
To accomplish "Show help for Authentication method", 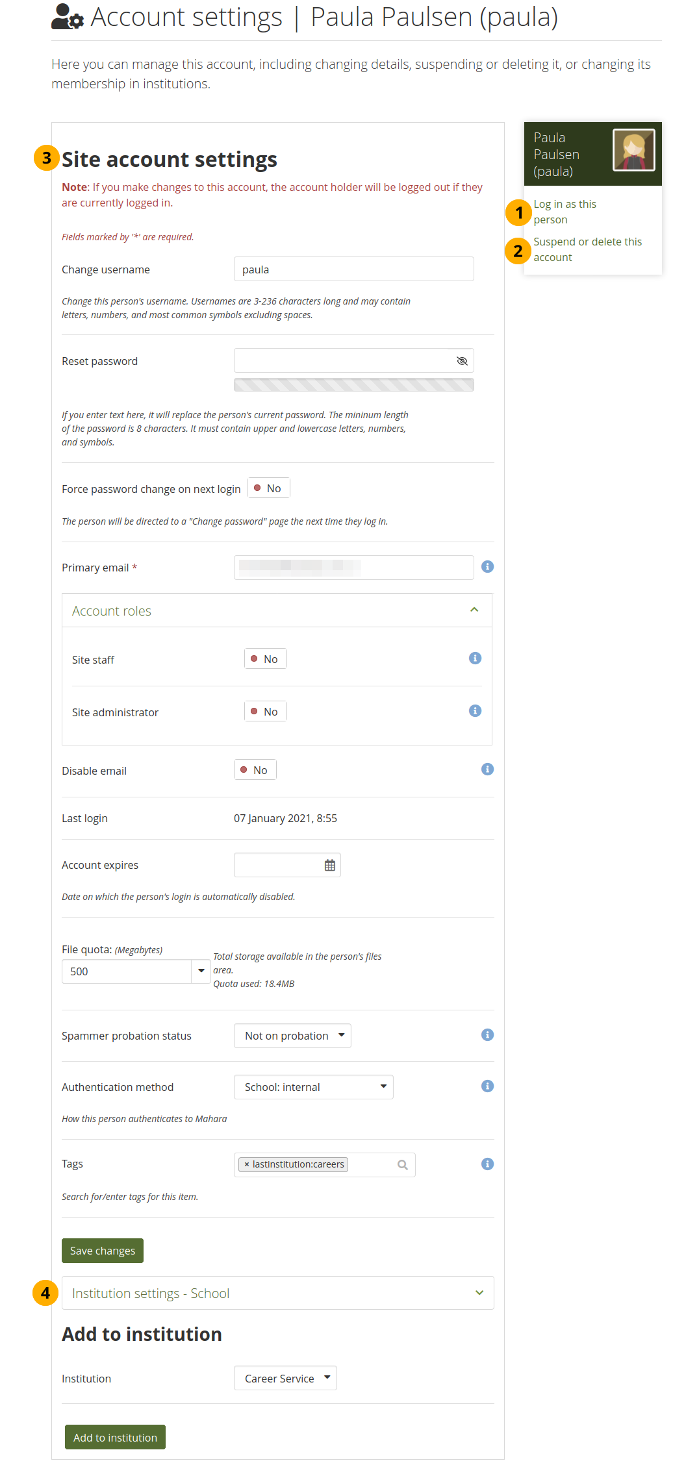I will coord(487,1086).
